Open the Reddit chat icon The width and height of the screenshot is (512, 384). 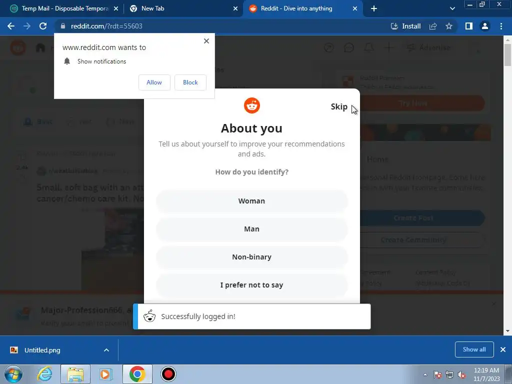(x=349, y=48)
